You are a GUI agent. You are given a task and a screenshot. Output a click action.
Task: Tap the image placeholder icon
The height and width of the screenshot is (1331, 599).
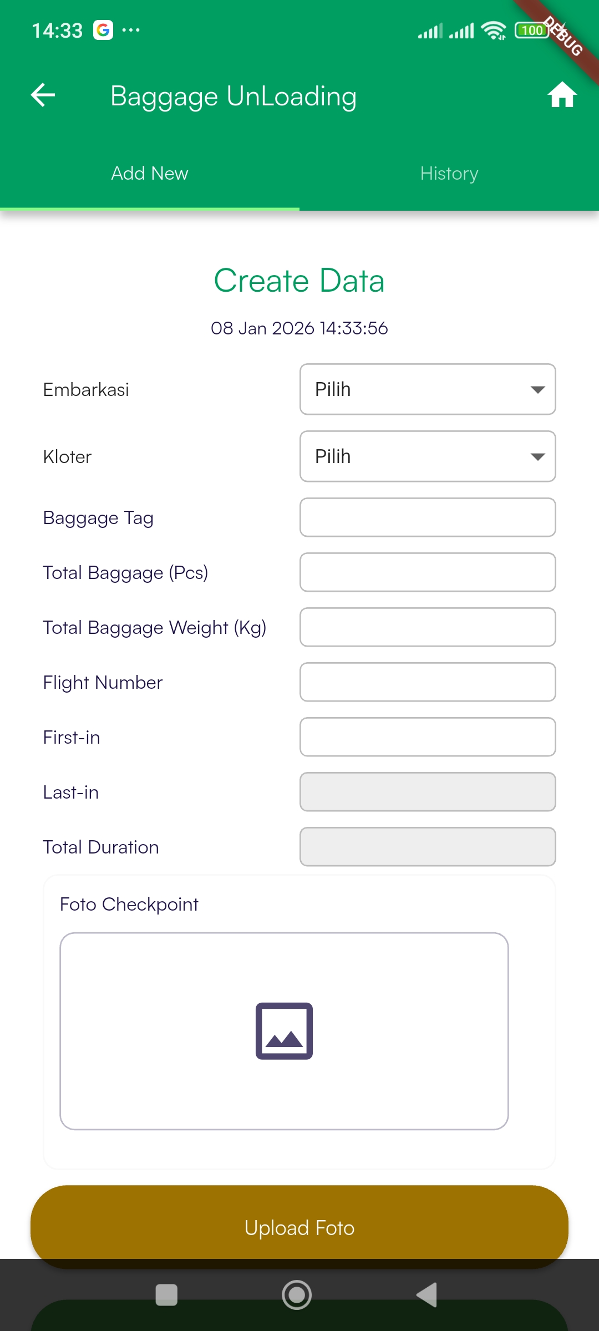(284, 1030)
